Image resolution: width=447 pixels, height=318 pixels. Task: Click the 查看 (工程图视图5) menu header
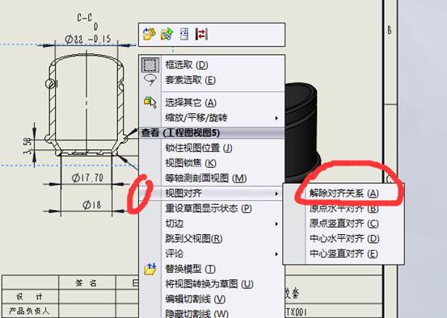(x=212, y=132)
